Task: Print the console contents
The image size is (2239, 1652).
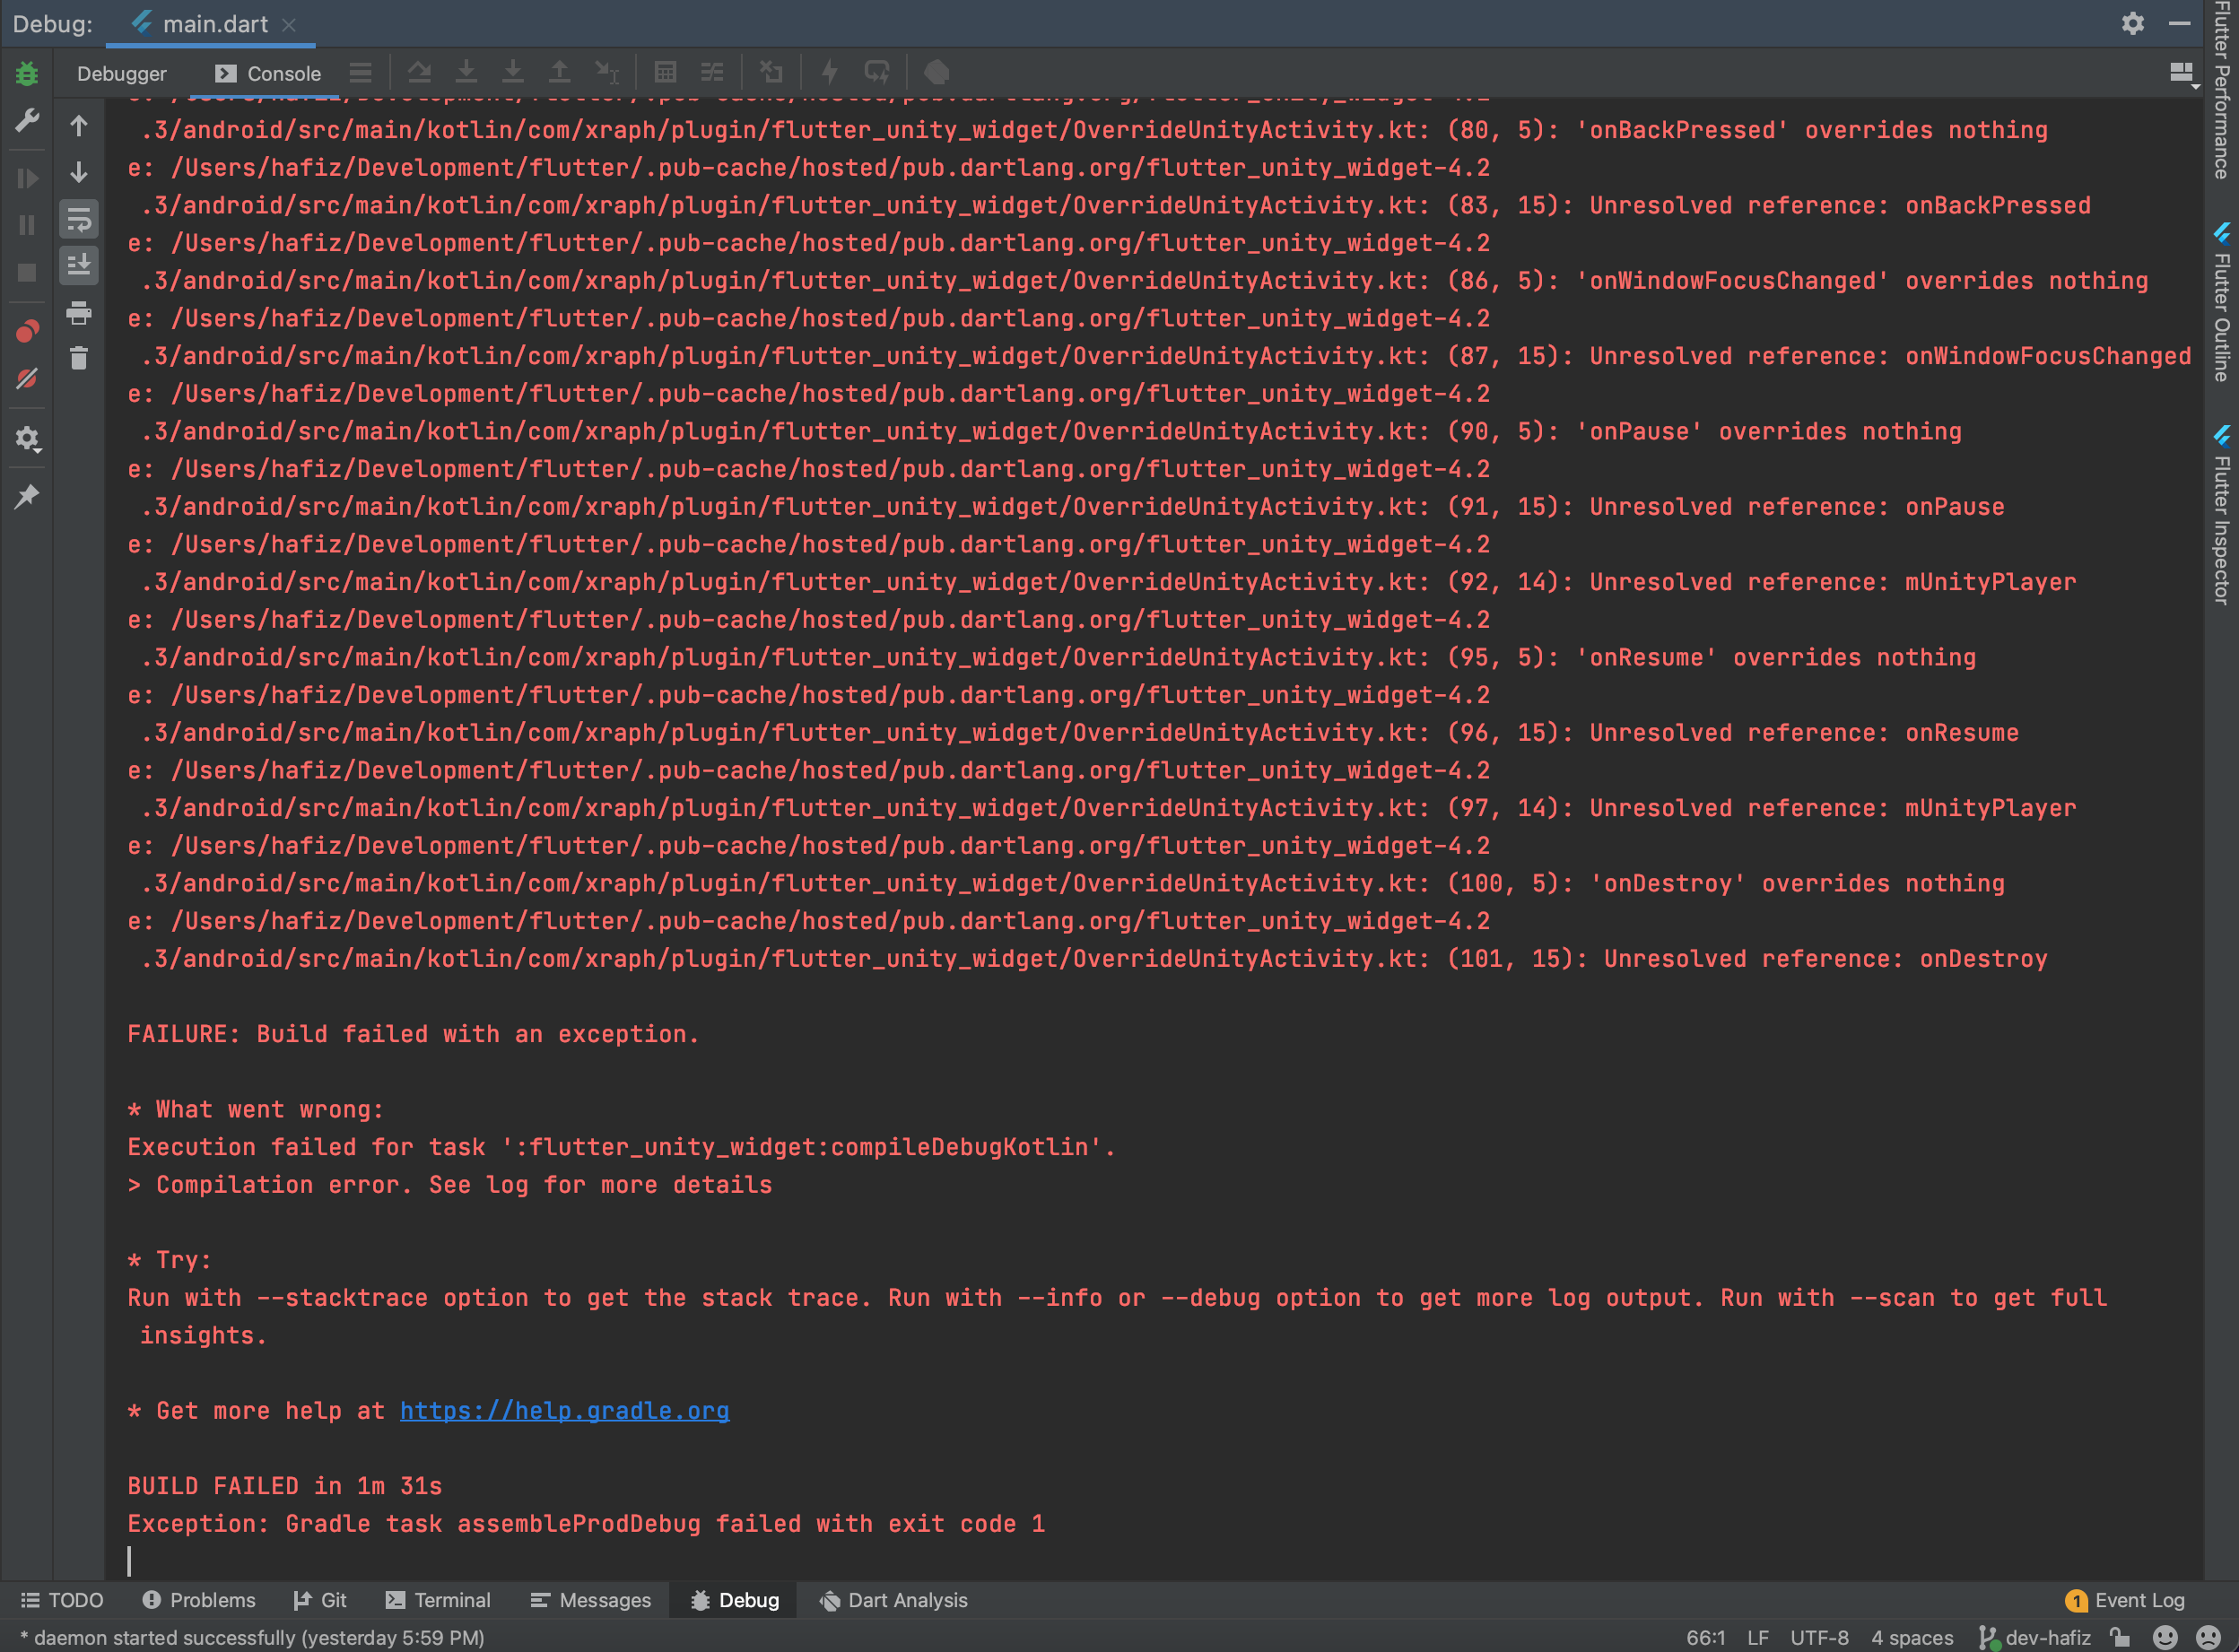Action: pyautogui.click(x=78, y=313)
